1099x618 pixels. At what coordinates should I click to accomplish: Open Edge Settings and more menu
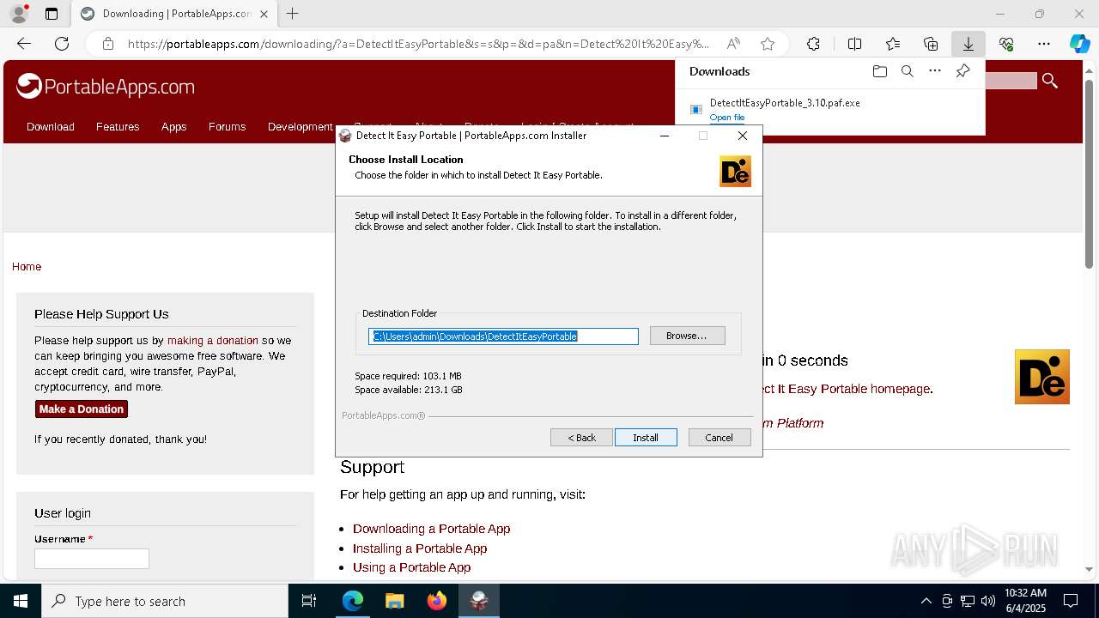[1044, 44]
